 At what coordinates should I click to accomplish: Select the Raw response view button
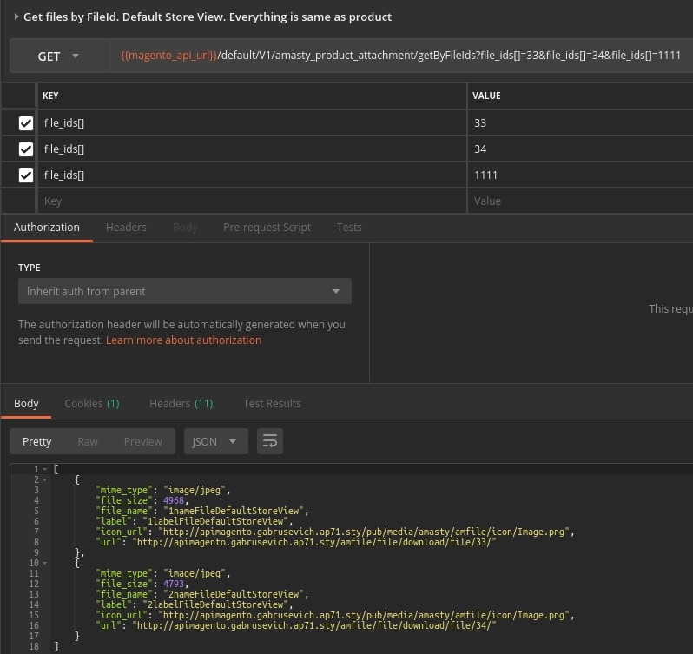88,441
